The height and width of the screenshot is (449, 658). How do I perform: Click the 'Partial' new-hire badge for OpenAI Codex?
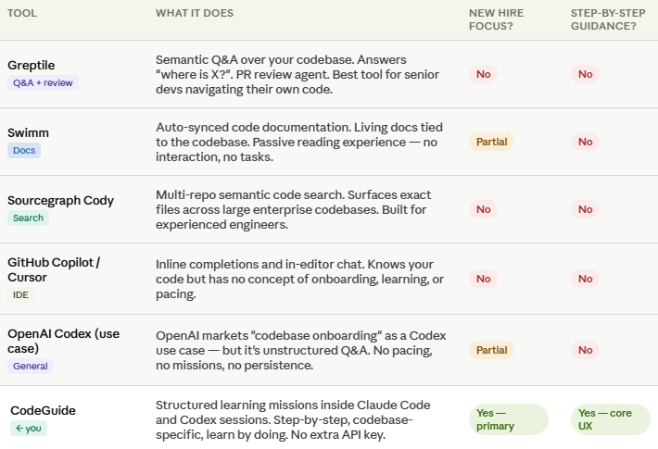point(491,350)
